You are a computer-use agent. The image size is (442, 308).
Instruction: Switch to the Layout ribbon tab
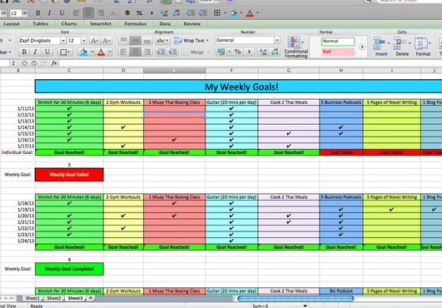(x=12, y=24)
